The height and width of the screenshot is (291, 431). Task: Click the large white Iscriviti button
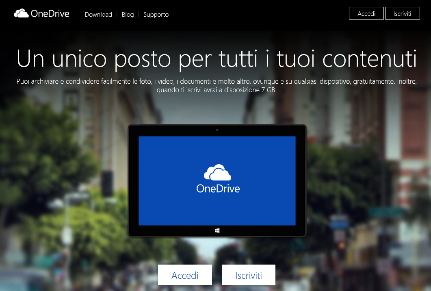249,275
